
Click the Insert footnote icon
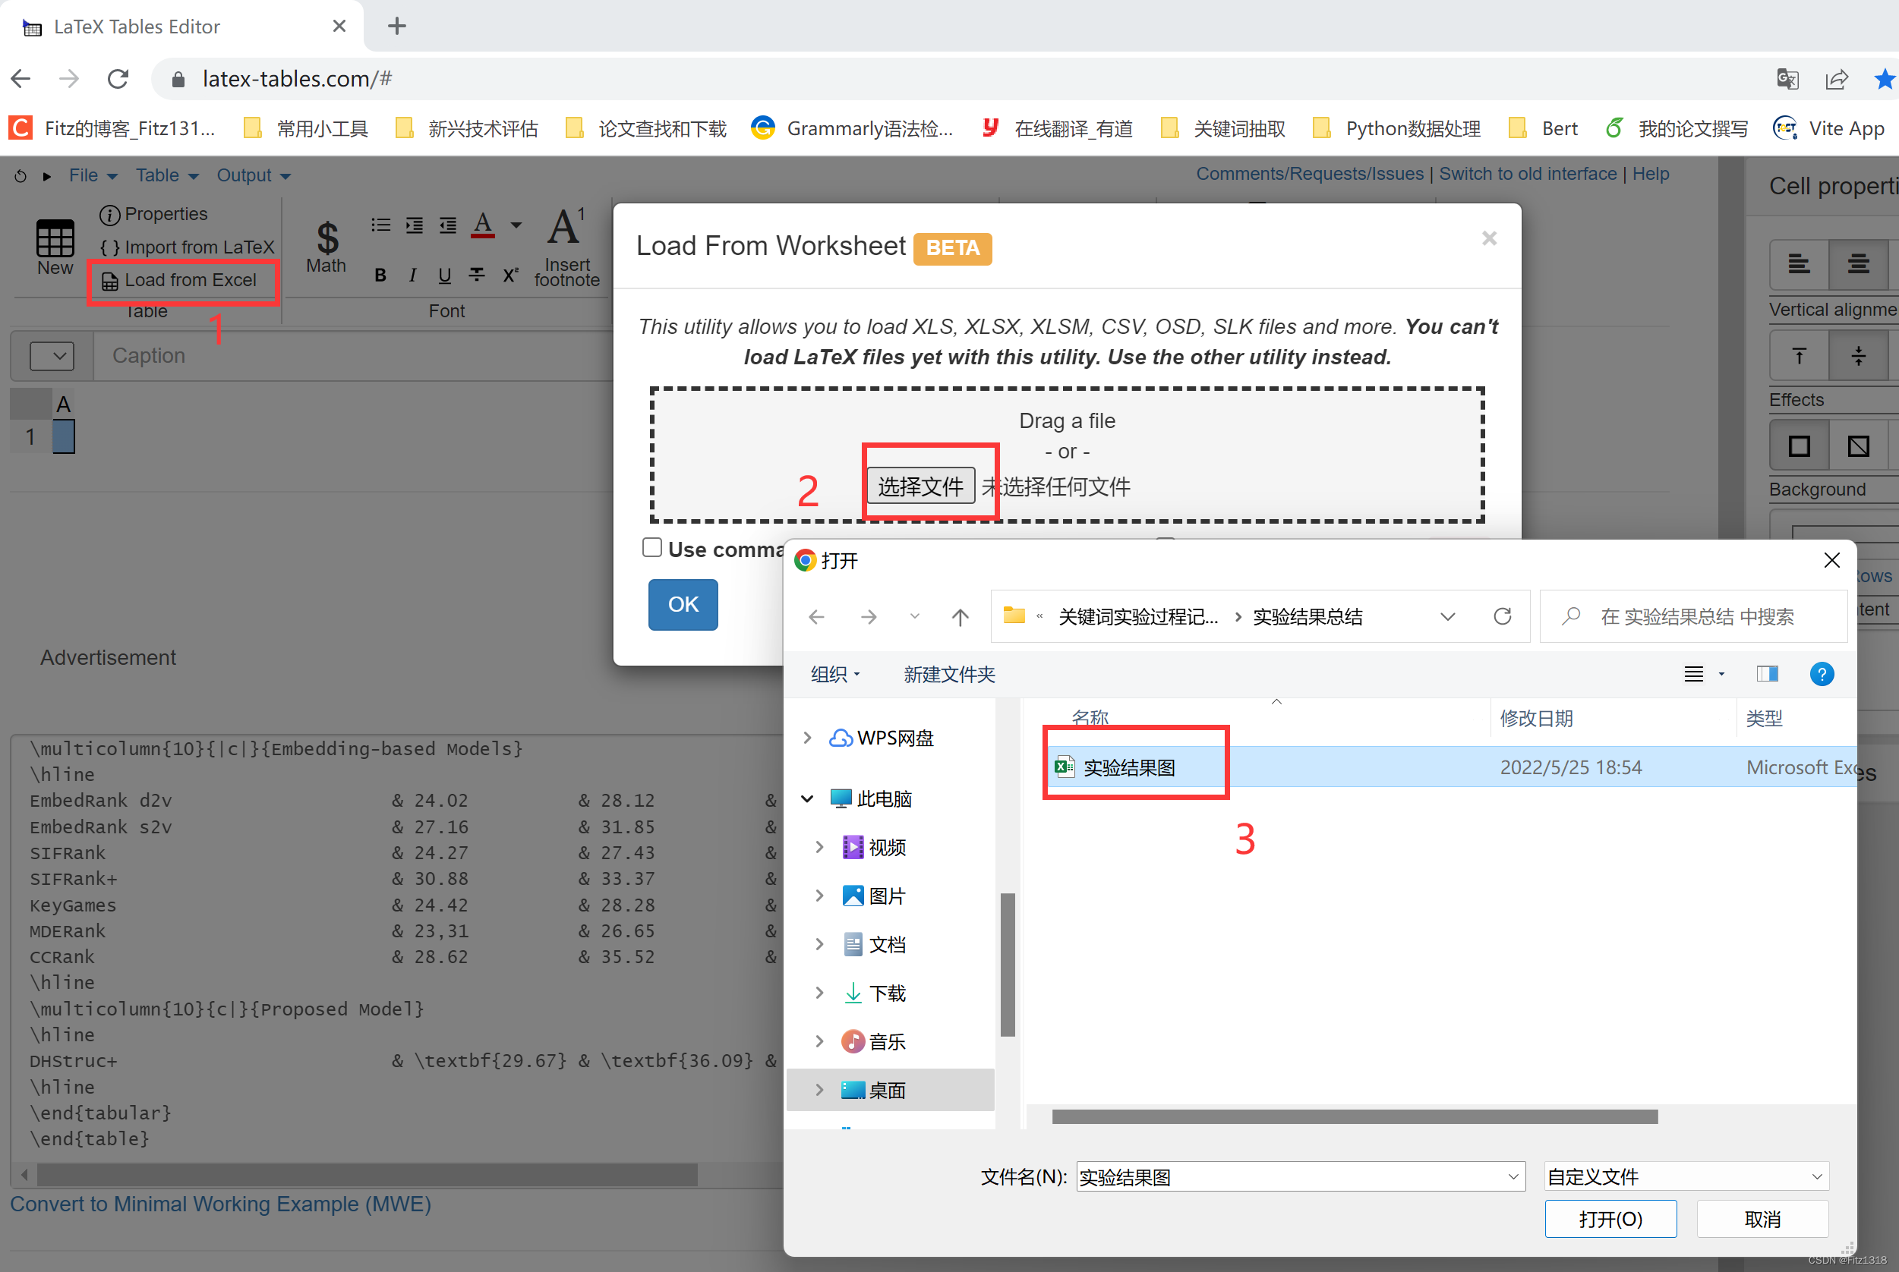point(566,228)
